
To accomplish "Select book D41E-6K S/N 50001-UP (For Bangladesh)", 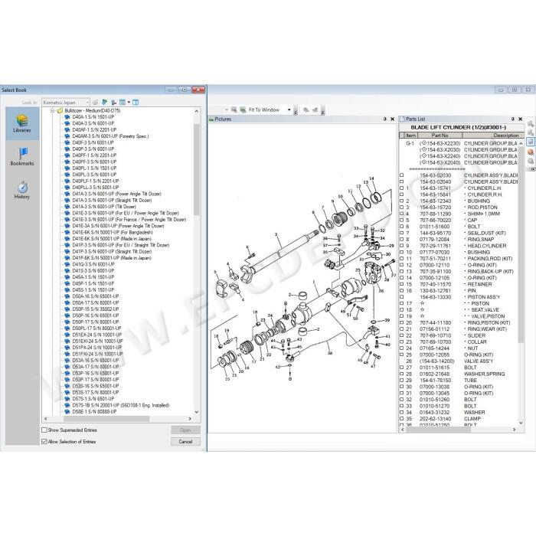I will (x=113, y=233).
